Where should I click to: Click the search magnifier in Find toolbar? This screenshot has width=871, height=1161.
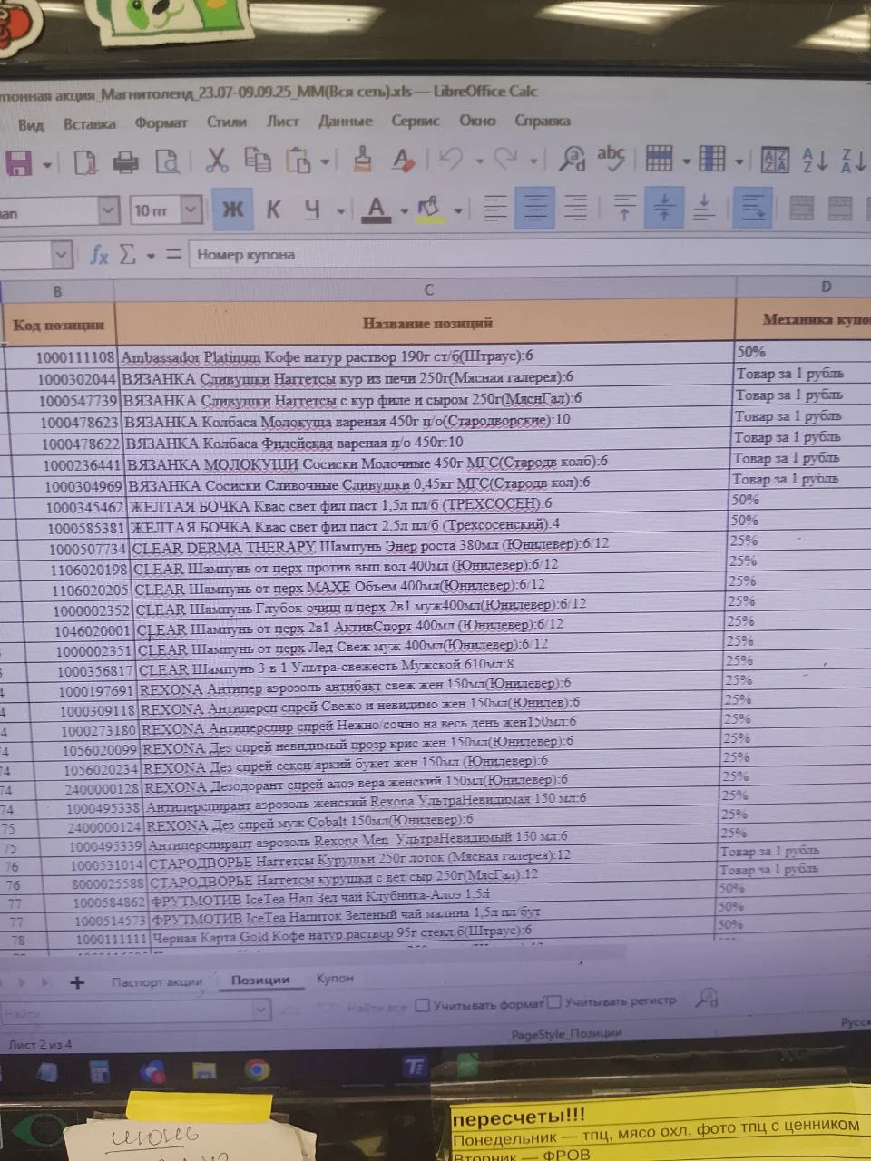[x=707, y=1000]
